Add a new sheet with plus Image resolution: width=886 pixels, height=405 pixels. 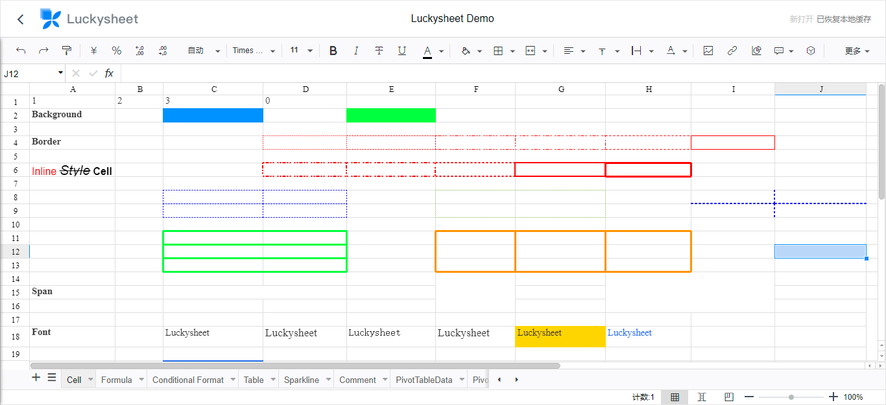(x=36, y=377)
